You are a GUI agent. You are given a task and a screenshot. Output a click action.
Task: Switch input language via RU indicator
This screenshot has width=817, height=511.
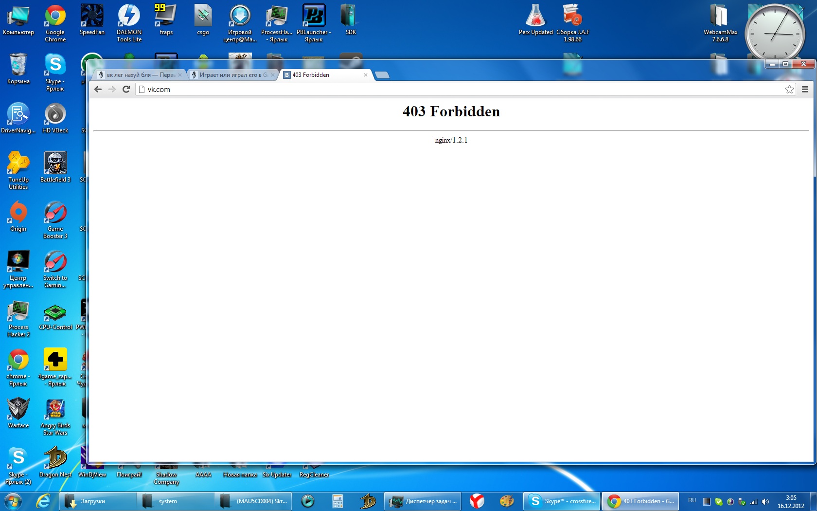pyautogui.click(x=692, y=500)
